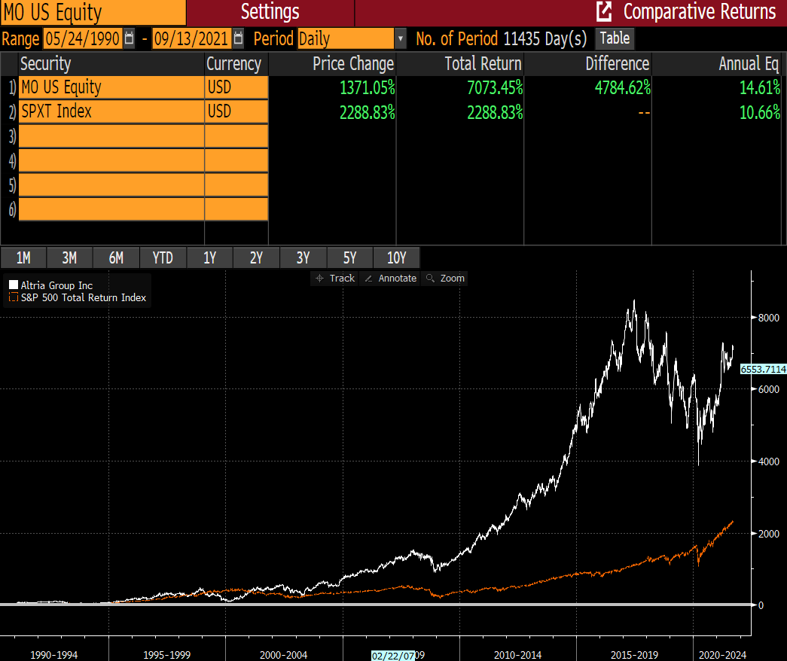787x661 pixels.
Task: Expand the Period dropdown arrow
Action: pos(401,38)
